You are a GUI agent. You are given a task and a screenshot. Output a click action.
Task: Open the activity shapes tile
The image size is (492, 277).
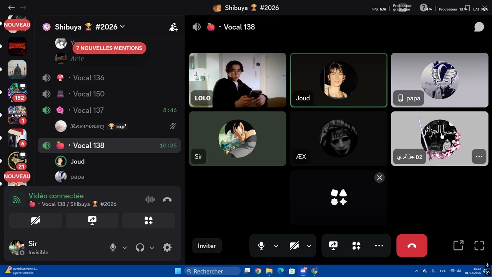click(x=339, y=197)
